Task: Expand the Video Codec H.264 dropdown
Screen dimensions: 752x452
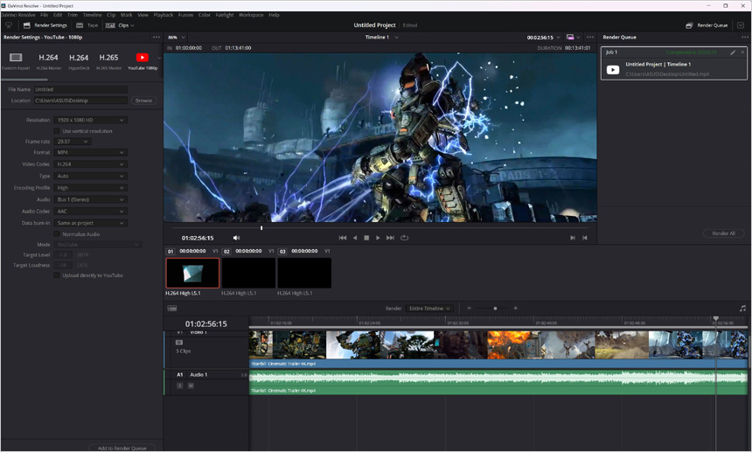Action: coord(90,164)
